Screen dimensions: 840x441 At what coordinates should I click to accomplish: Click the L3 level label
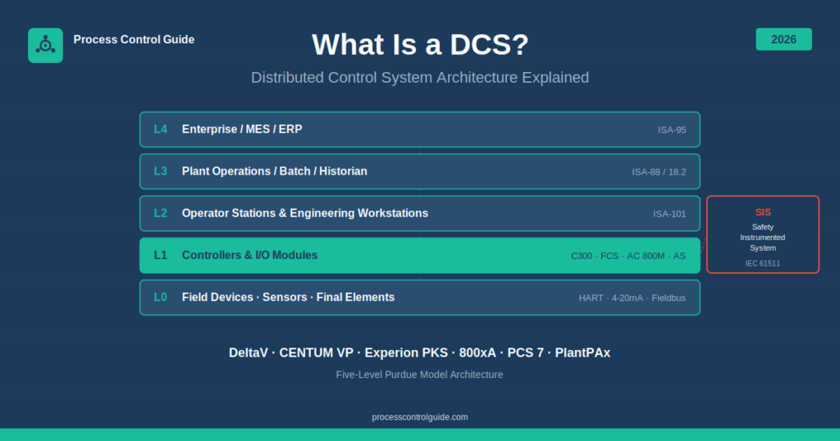[x=161, y=171]
